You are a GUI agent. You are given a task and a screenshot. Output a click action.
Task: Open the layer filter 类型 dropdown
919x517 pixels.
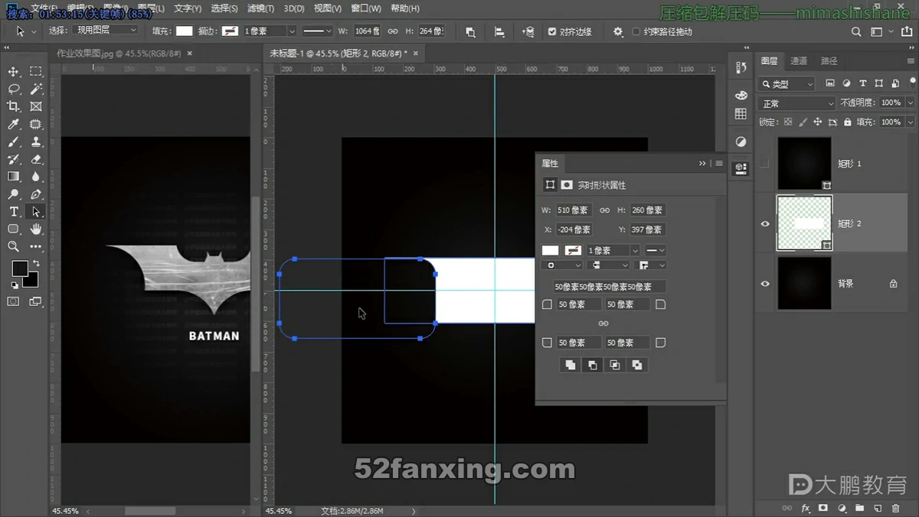click(787, 84)
